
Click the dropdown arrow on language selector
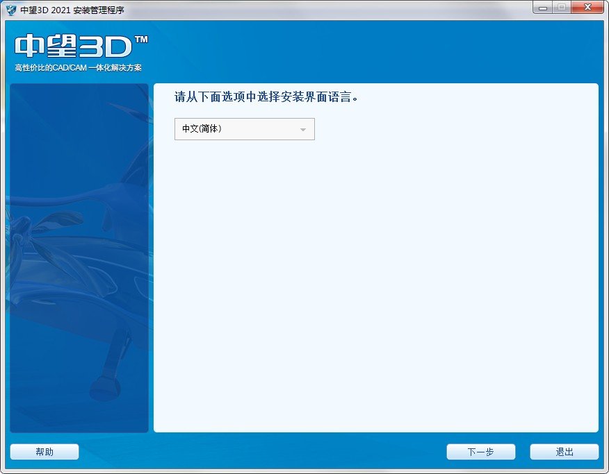coord(302,129)
